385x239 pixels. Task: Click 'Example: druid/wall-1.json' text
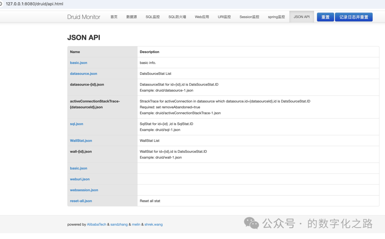160,157
